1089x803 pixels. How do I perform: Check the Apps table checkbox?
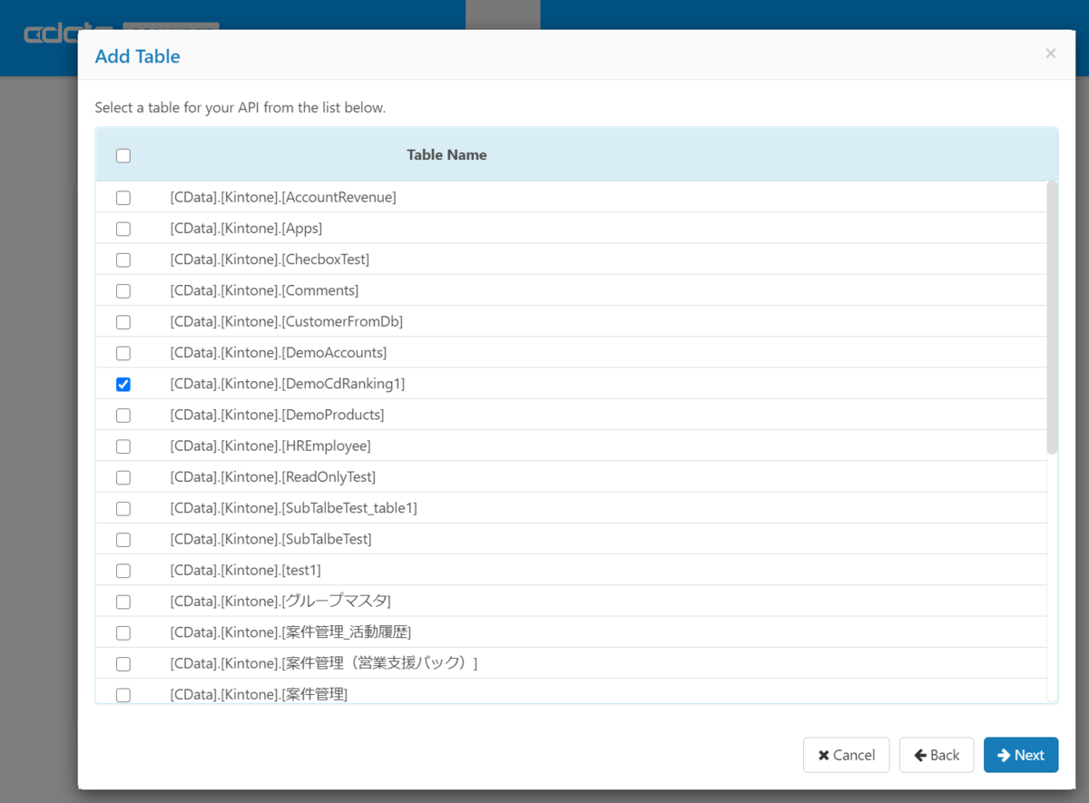[x=123, y=229]
